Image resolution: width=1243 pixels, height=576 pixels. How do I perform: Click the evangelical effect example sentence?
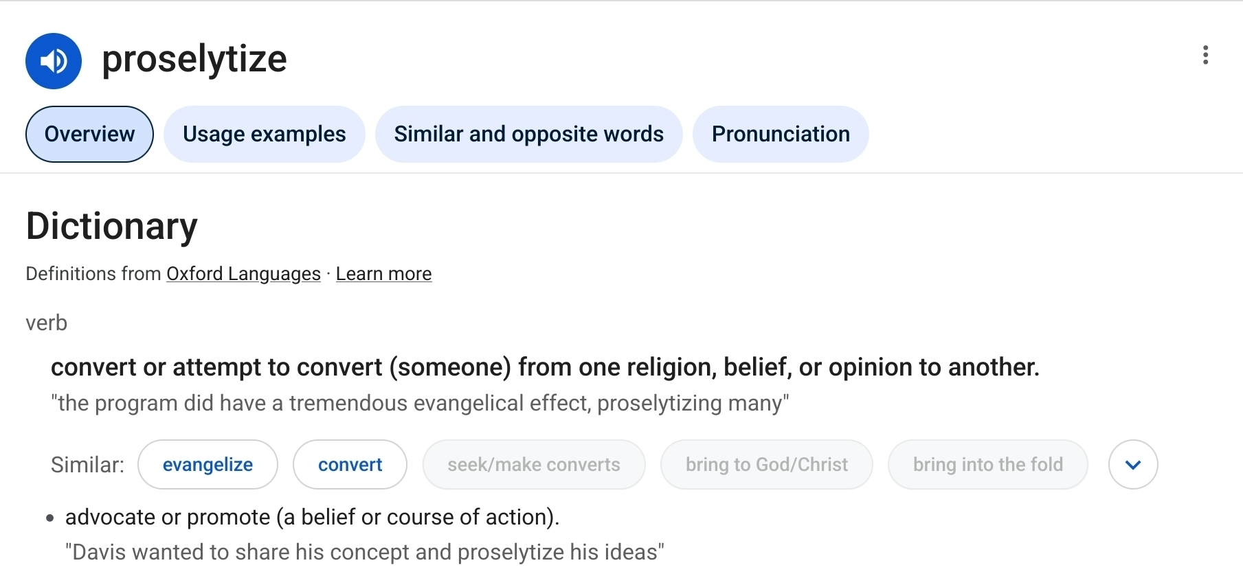pyautogui.click(x=420, y=403)
